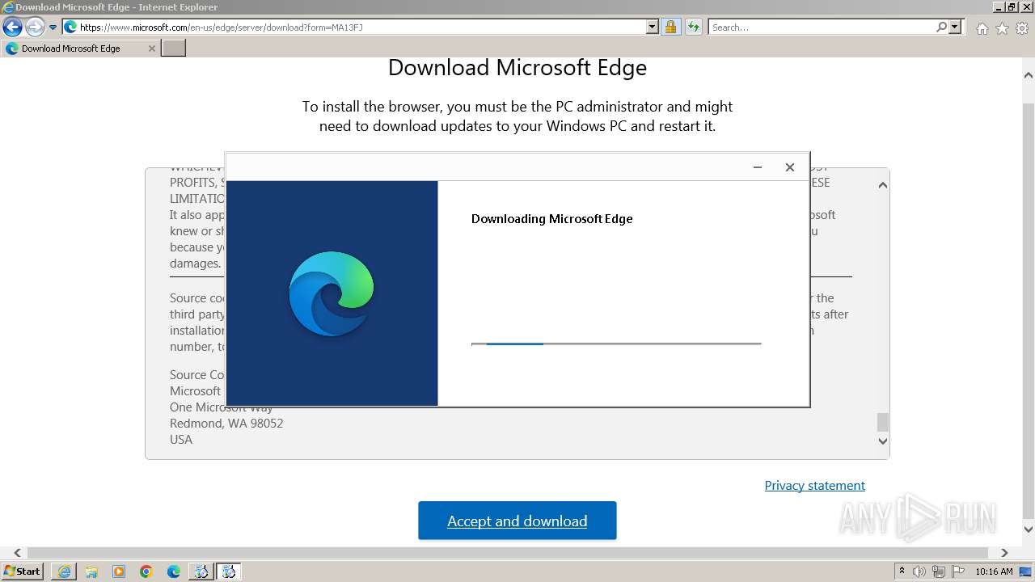Click the Edge site icon in address bar
Viewport: 1035px width, 582px height.
click(70, 27)
